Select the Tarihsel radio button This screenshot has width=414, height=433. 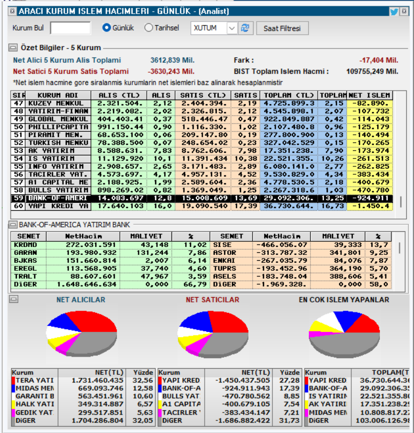[148, 28]
